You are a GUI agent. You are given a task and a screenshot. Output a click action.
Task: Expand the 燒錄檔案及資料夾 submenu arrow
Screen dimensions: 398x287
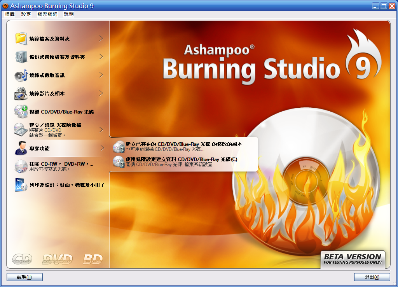101,38
